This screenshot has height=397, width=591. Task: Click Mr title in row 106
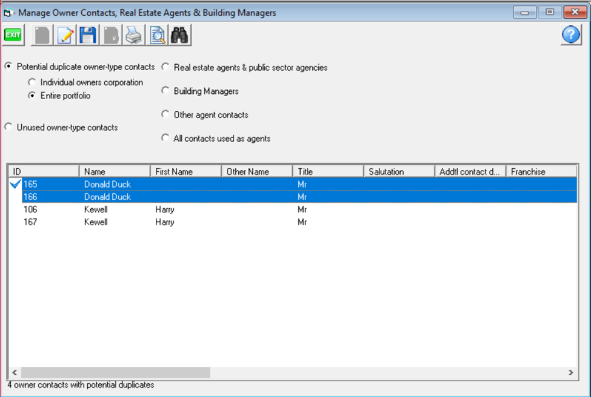[302, 209]
